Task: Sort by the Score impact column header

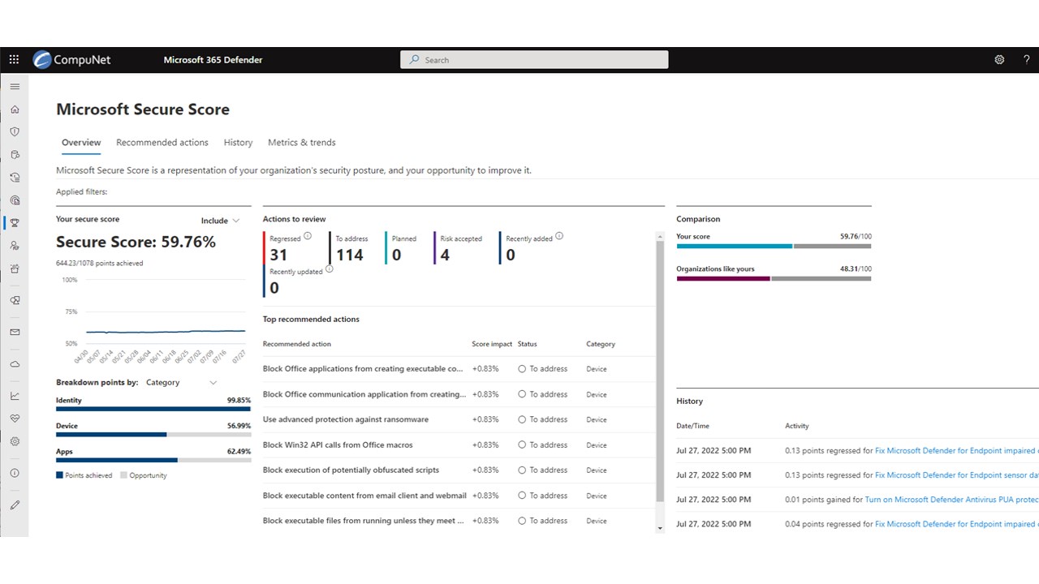Action: [492, 344]
